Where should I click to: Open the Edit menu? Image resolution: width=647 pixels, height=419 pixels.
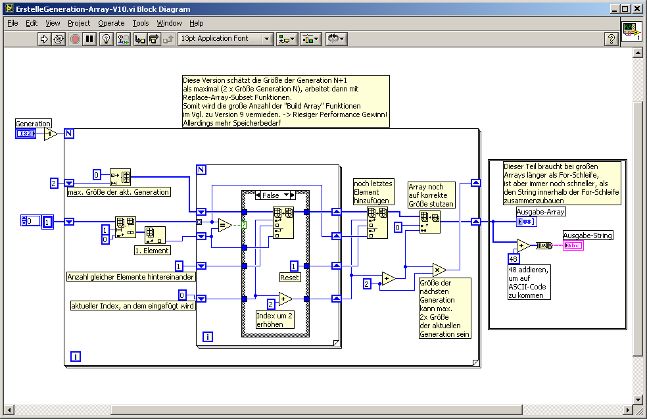coord(32,23)
